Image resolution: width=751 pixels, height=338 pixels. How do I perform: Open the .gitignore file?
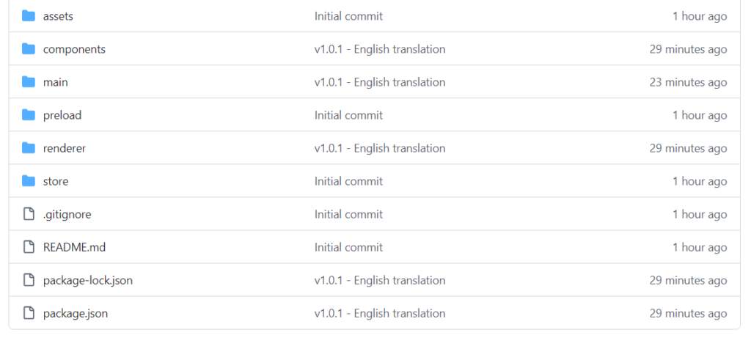click(x=67, y=214)
